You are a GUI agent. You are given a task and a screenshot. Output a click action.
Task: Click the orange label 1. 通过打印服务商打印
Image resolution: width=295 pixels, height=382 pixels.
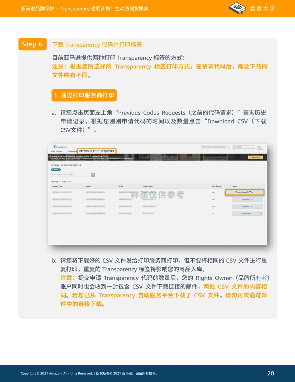click(84, 95)
